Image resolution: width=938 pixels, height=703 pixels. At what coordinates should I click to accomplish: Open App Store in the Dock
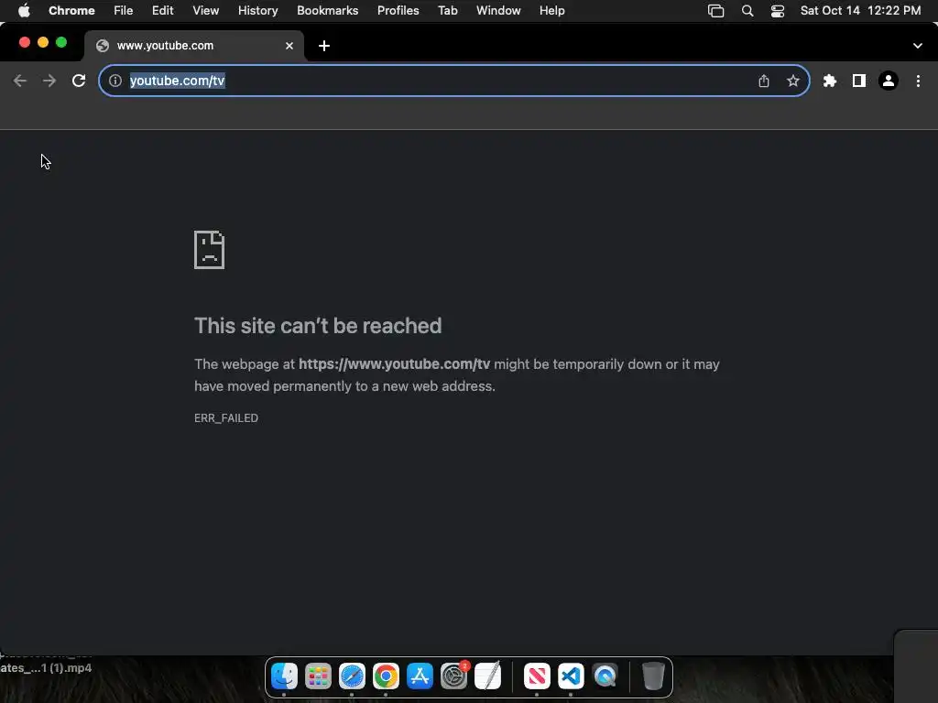pyautogui.click(x=420, y=676)
